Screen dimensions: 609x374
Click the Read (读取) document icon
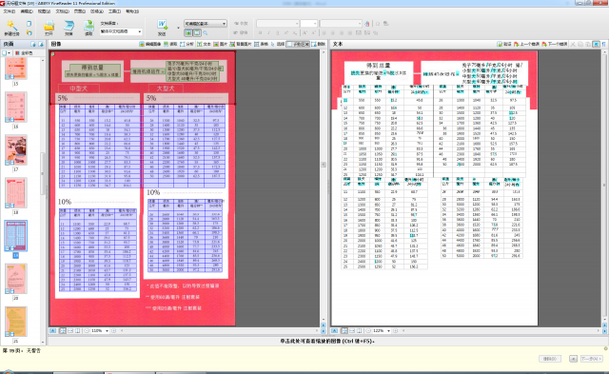tap(88, 26)
